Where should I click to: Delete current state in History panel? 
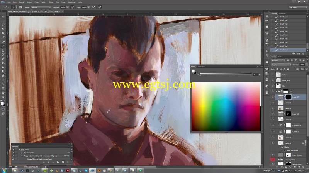pos(303,53)
